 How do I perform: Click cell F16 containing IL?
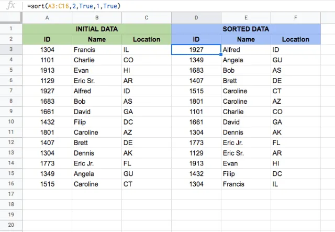tap(296, 184)
